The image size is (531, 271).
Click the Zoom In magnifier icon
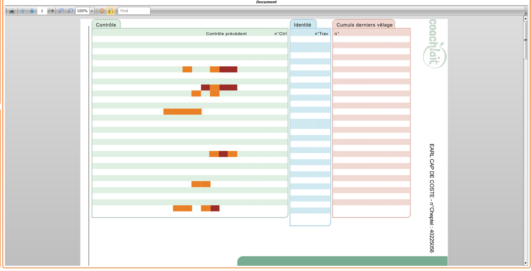[x=61, y=11]
